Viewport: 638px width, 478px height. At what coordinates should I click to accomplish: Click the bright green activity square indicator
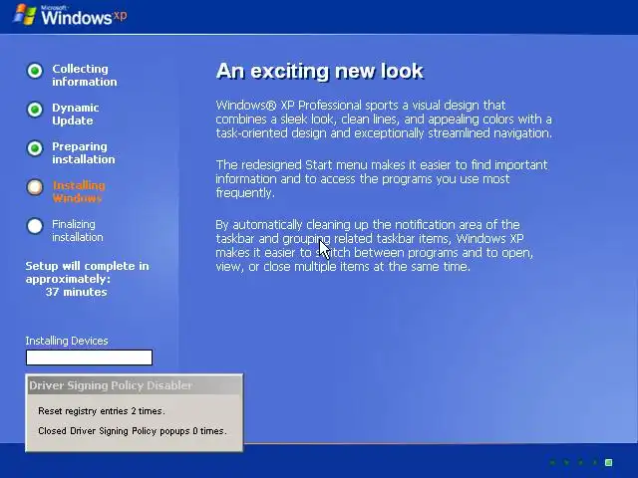(x=609, y=462)
